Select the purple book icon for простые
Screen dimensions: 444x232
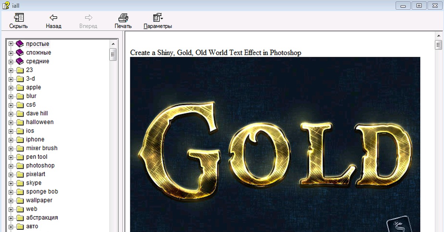tap(20, 44)
